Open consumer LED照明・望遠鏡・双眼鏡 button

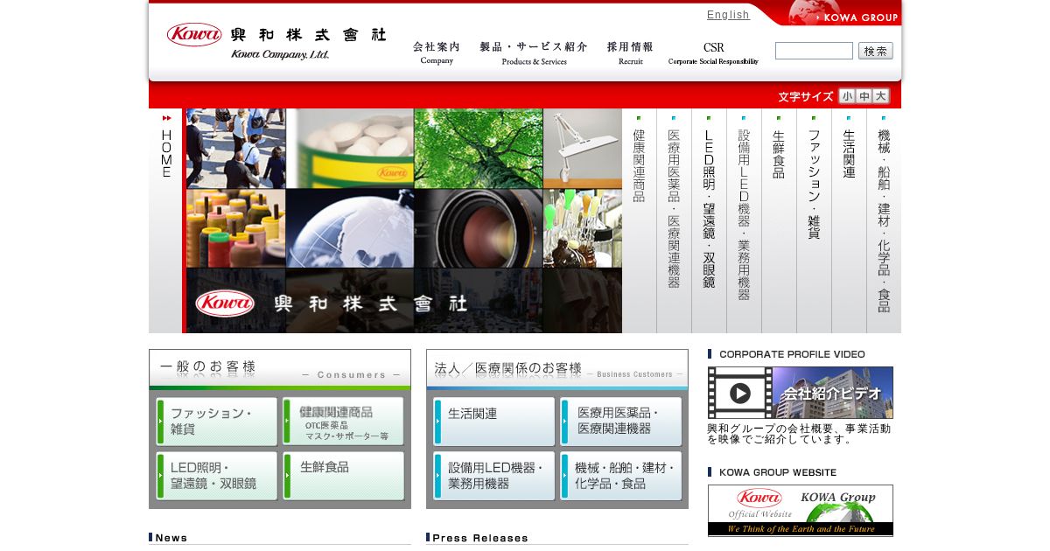click(x=217, y=476)
